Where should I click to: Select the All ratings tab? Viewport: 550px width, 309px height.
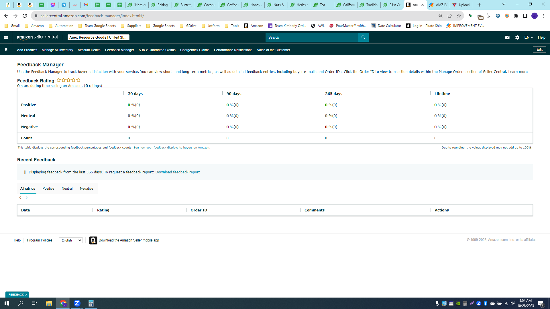28,189
